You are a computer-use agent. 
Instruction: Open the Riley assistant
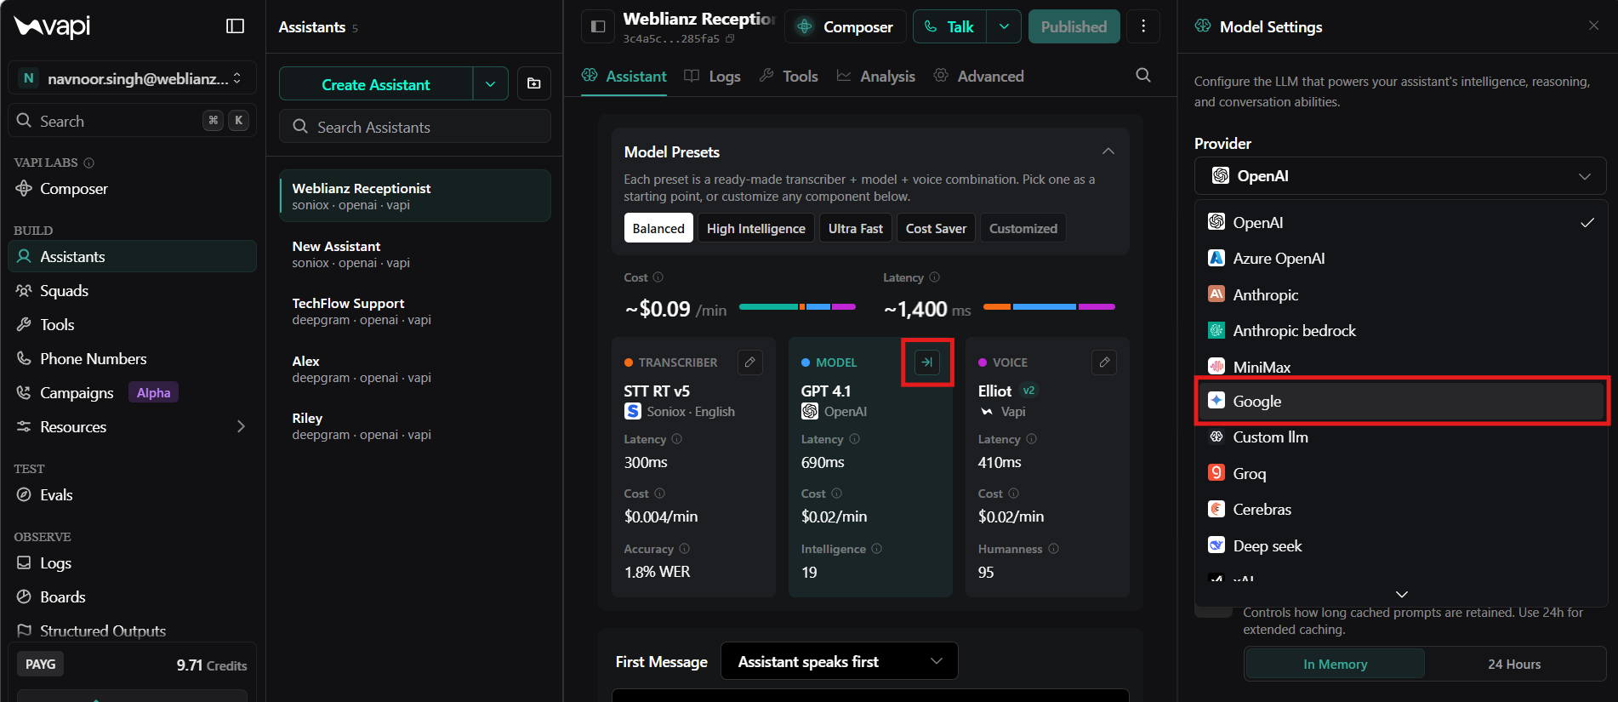[415, 426]
